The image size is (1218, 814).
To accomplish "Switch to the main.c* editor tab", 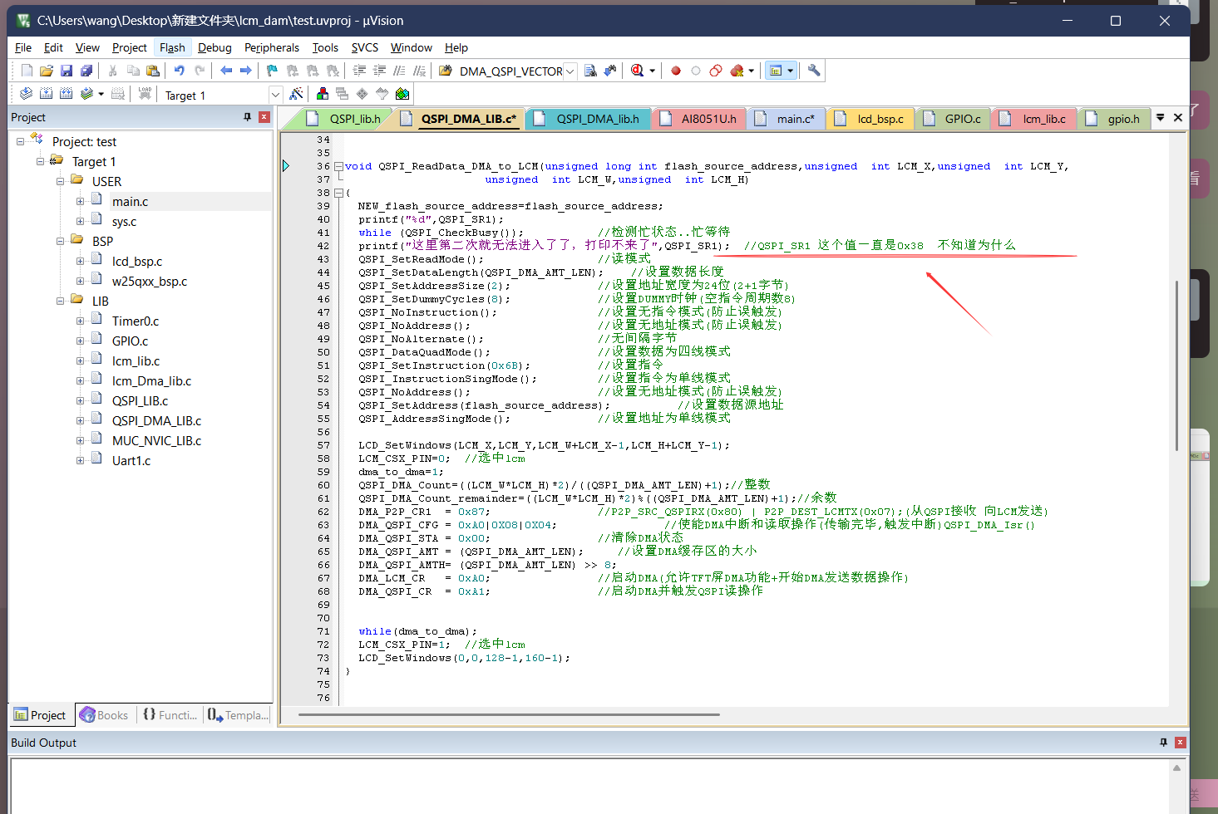I will (x=784, y=119).
